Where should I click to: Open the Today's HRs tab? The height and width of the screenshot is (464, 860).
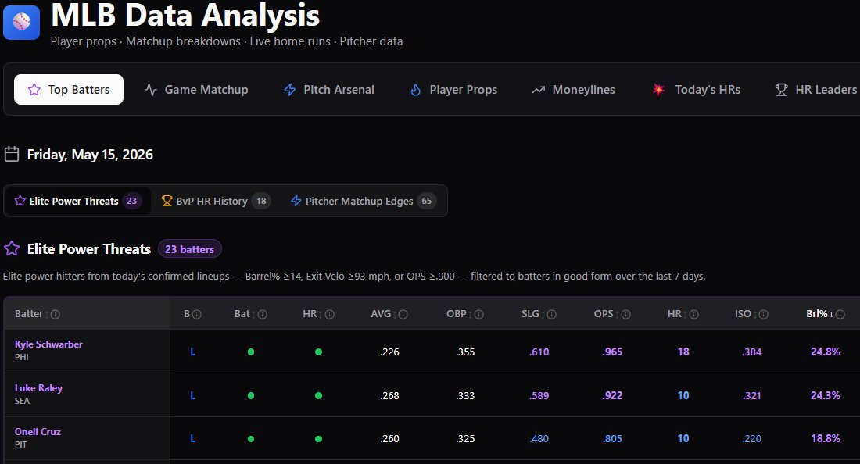(696, 89)
